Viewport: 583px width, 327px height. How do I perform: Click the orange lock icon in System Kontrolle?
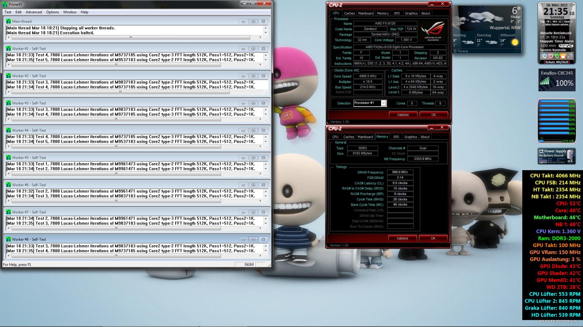tap(563, 56)
